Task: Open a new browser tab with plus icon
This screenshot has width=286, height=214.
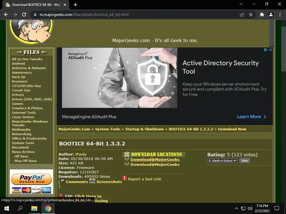Action: [x=75, y=5]
